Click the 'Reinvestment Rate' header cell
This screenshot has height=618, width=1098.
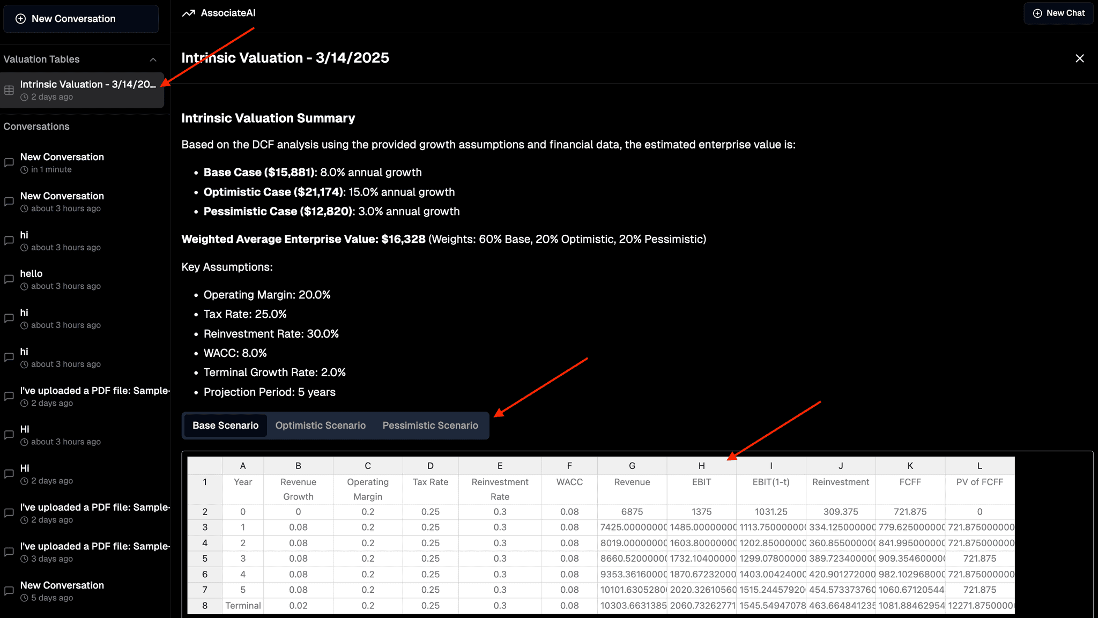[x=500, y=489]
